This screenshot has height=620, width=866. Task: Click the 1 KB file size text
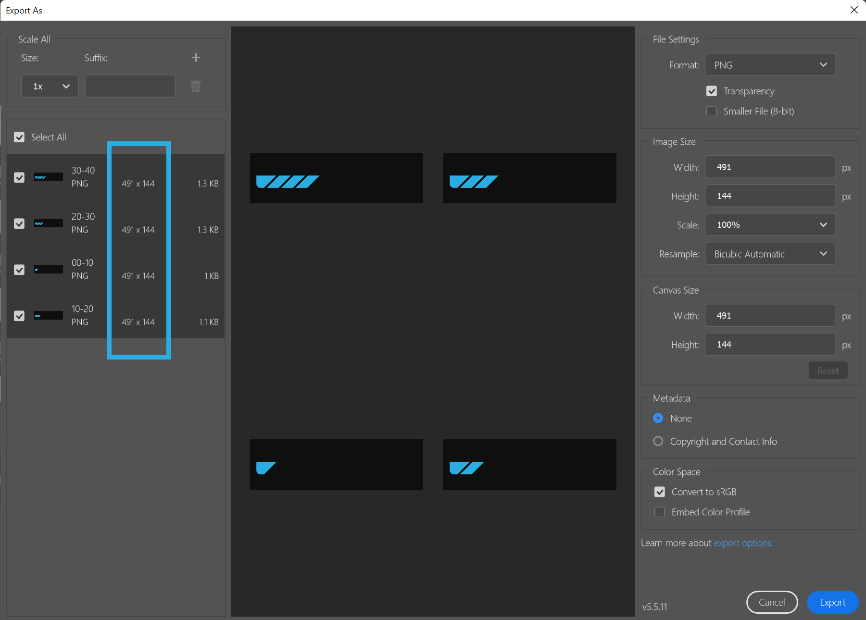(x=211, y=276)
